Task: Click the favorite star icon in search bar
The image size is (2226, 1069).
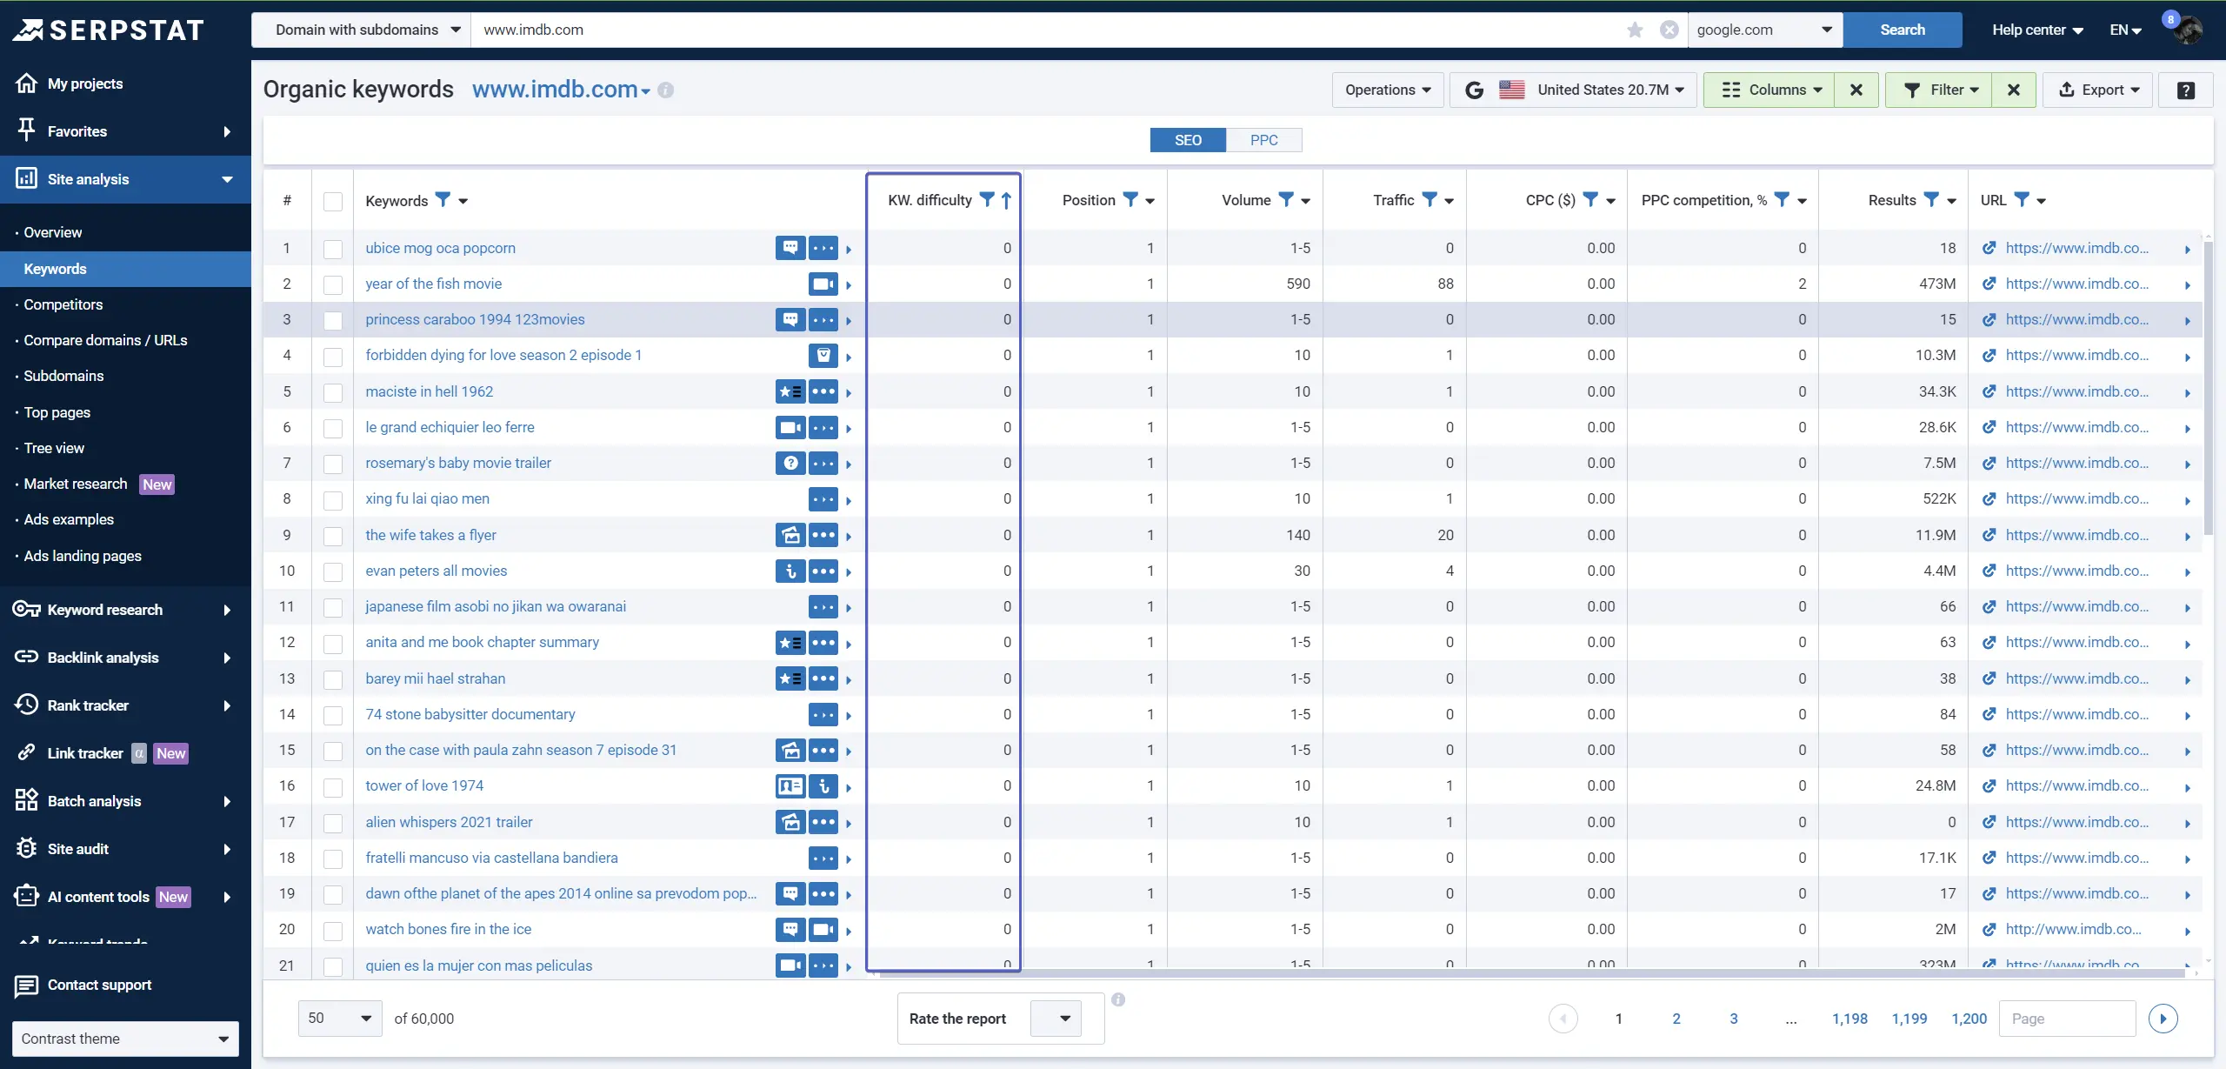Action: [1635, 30]
